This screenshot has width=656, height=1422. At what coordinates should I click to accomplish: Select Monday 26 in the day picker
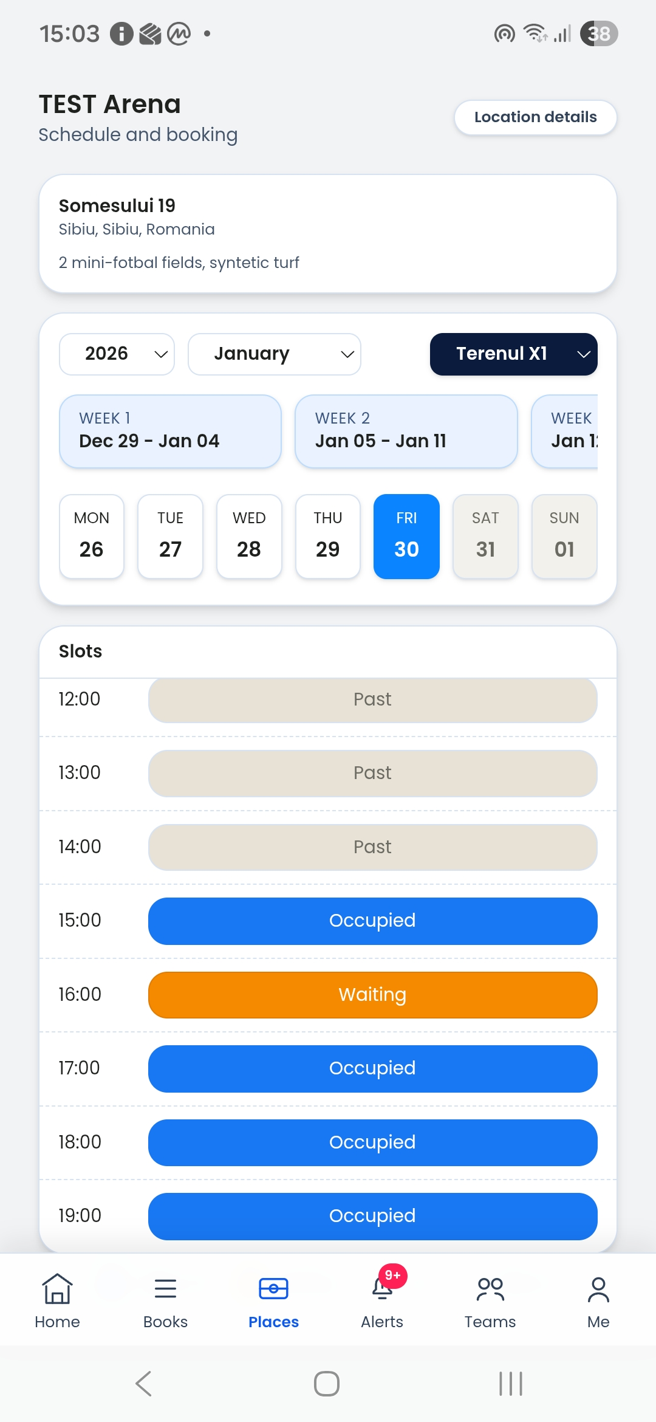[91, 536]
